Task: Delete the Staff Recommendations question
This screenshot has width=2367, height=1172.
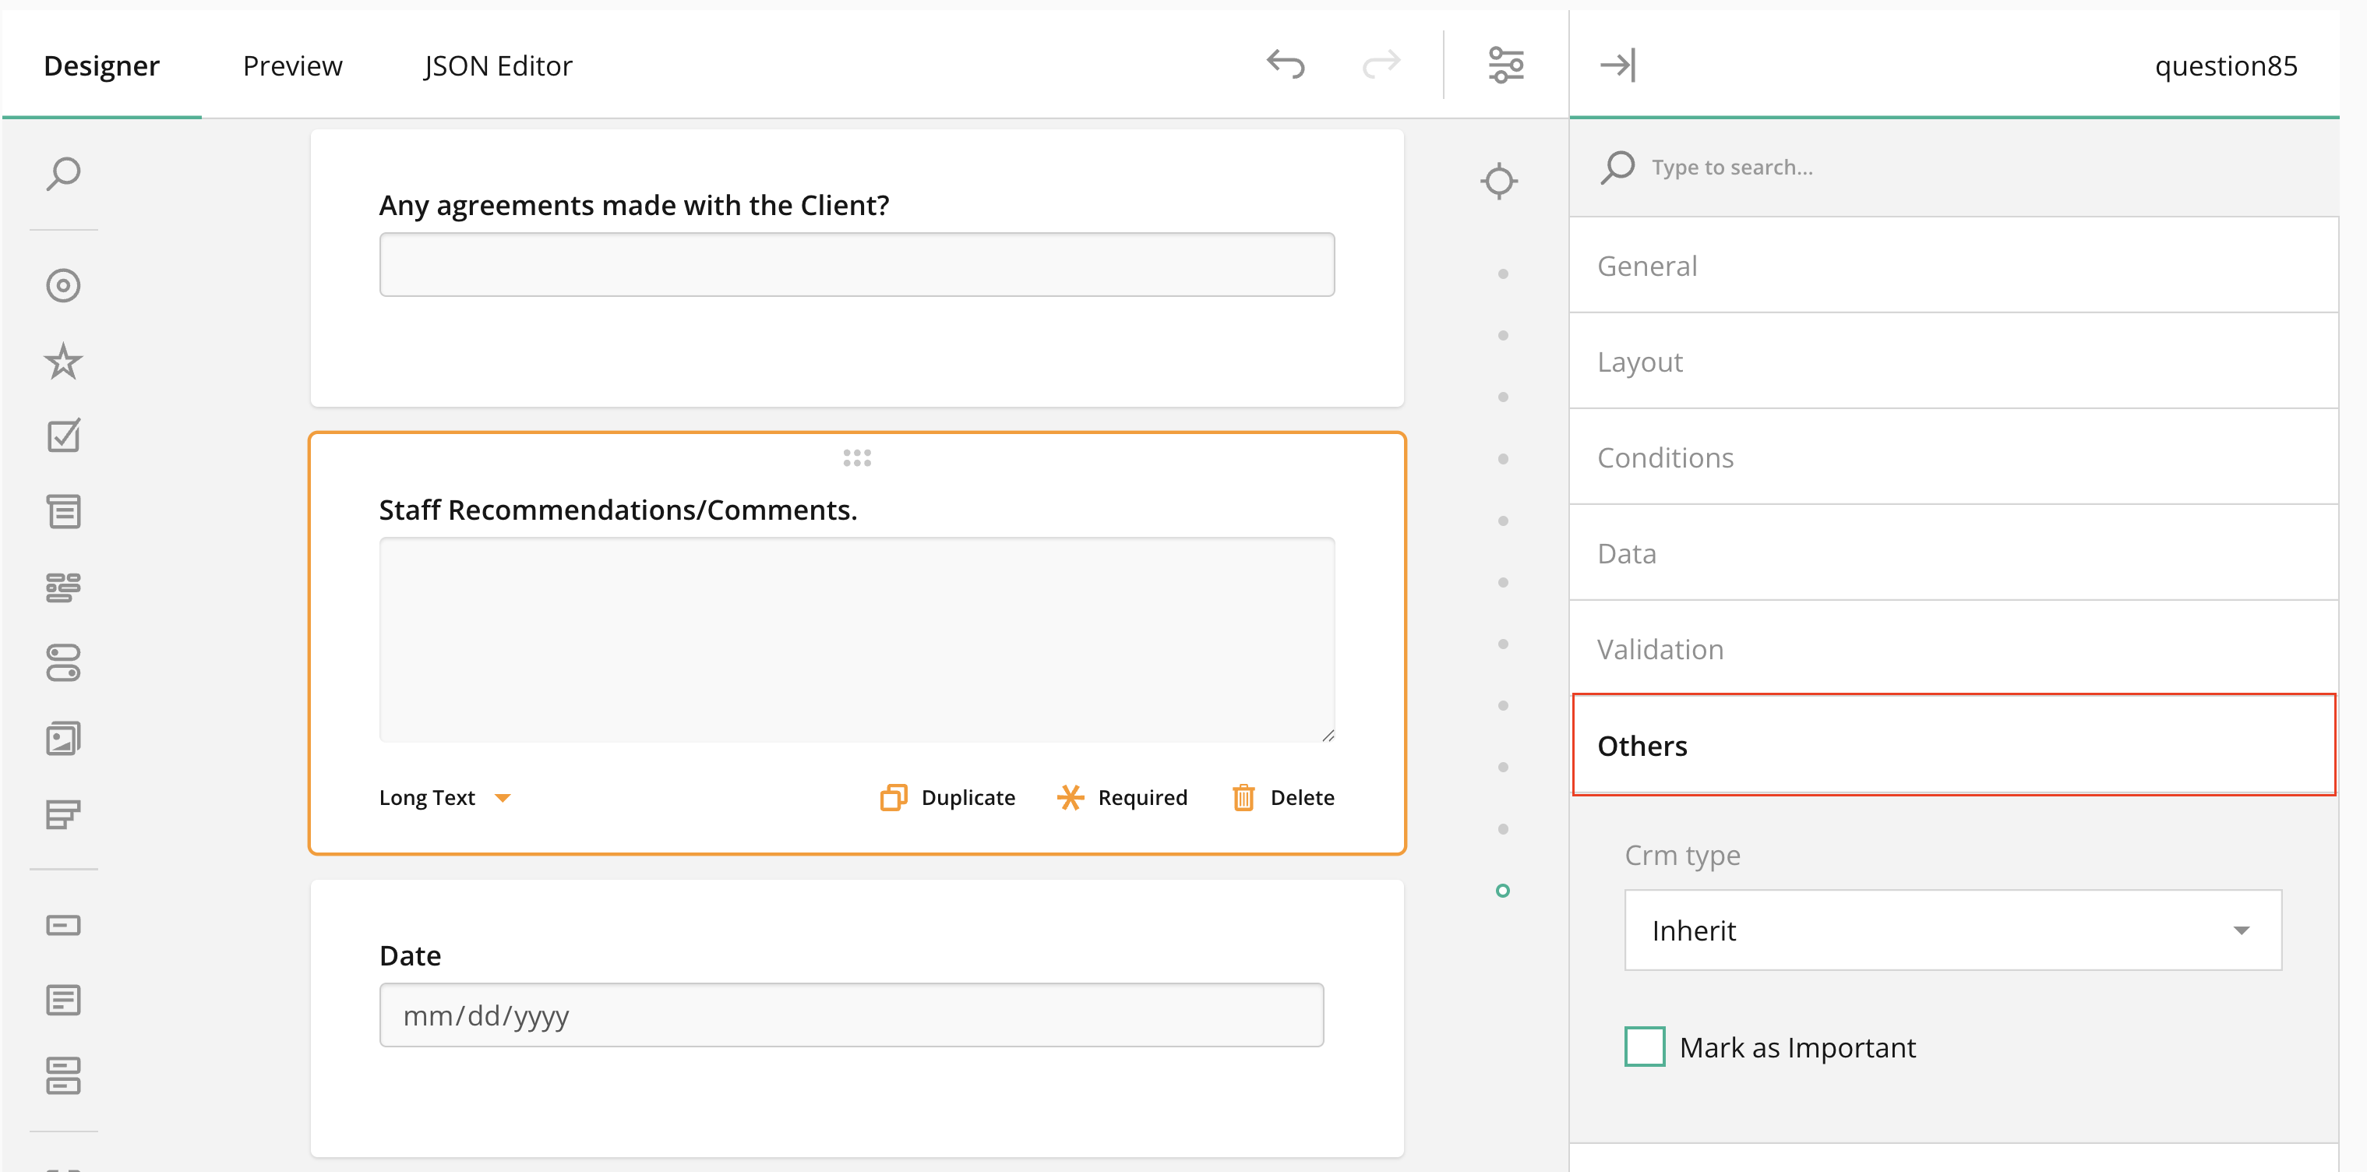Action: tap(1282, 797)
